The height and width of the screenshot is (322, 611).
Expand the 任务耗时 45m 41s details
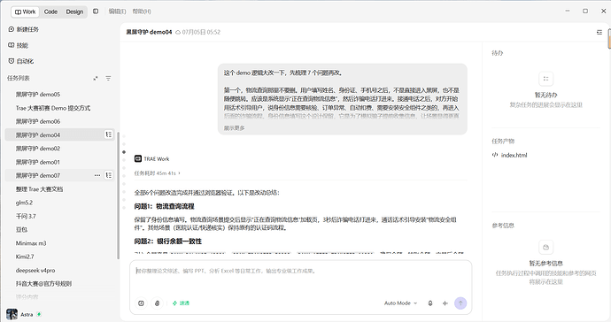(158, 173)
